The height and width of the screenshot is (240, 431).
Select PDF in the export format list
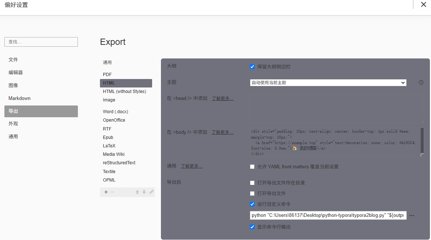pyautogui.click(x=107, y=75)
